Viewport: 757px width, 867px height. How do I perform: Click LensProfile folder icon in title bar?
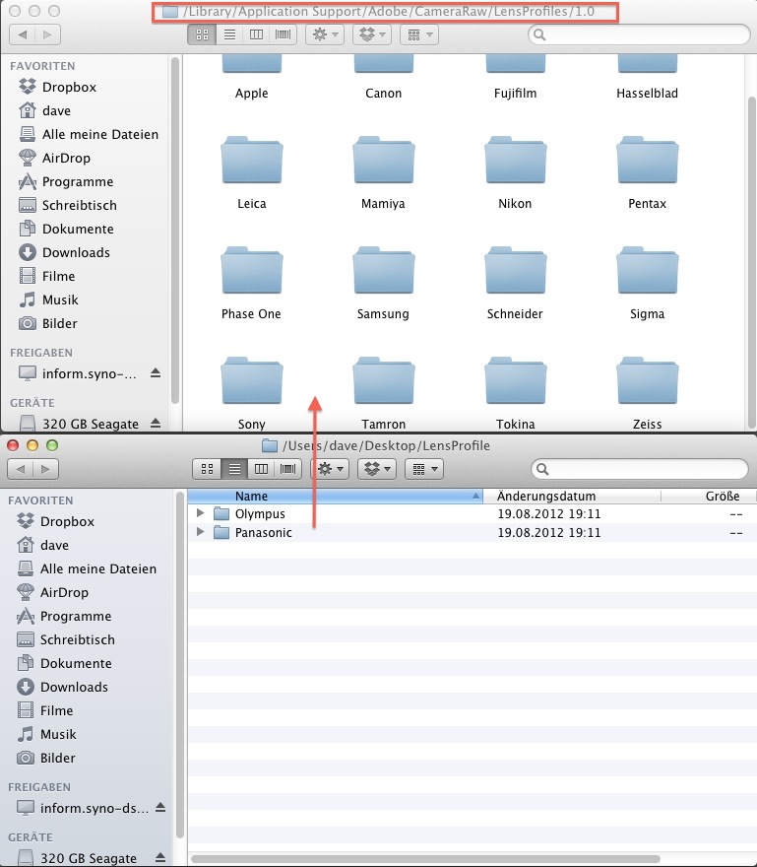269,445
